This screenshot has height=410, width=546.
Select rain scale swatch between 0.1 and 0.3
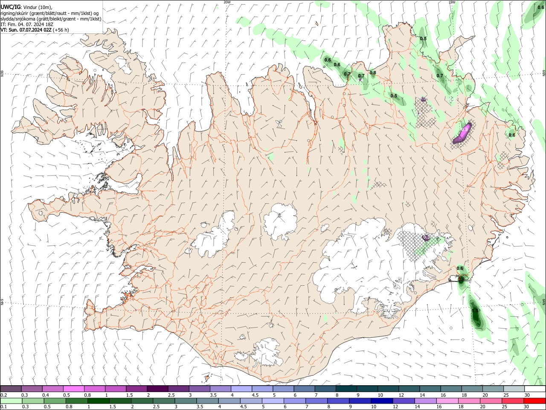tap(11, 401)
